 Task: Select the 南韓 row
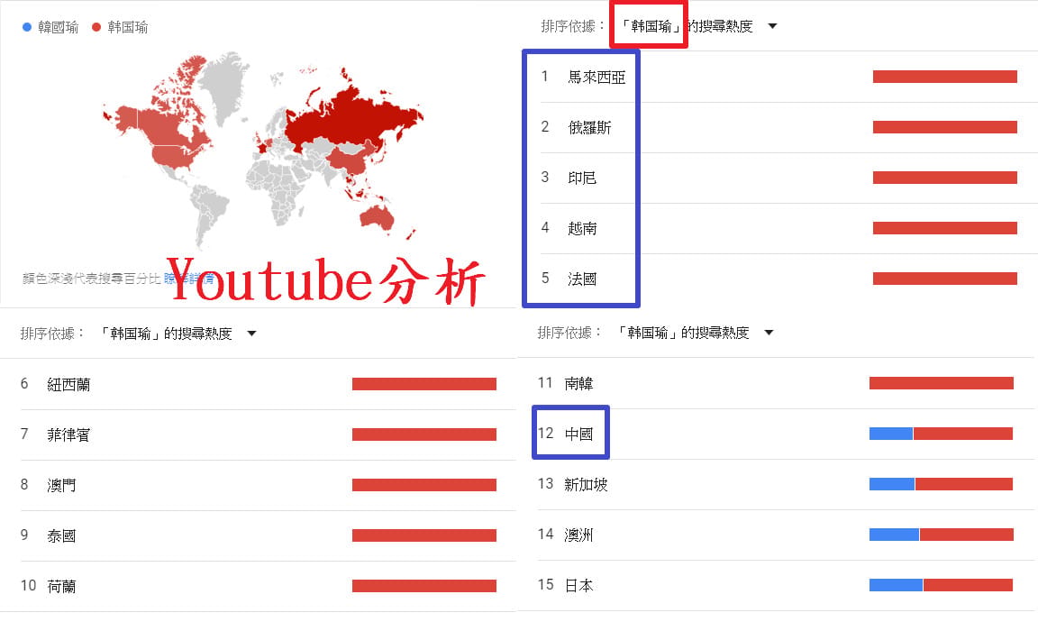pyautogui.click(x=786, y=383)
